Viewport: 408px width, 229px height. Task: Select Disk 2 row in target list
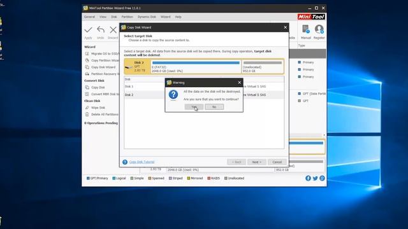click(x=204, y=95)
